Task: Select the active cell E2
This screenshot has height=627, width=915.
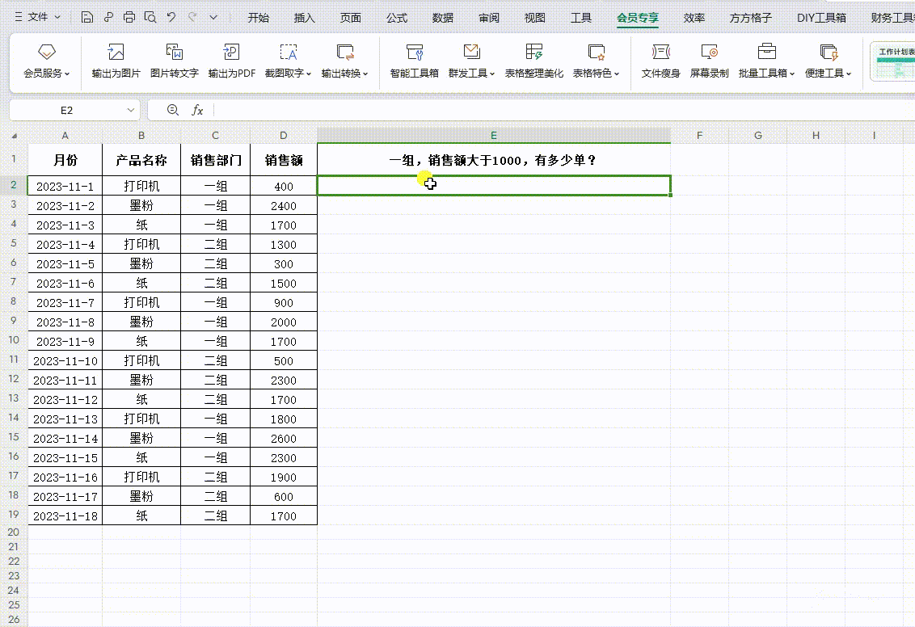Action: pyautogui.click(x=494, y=186)
